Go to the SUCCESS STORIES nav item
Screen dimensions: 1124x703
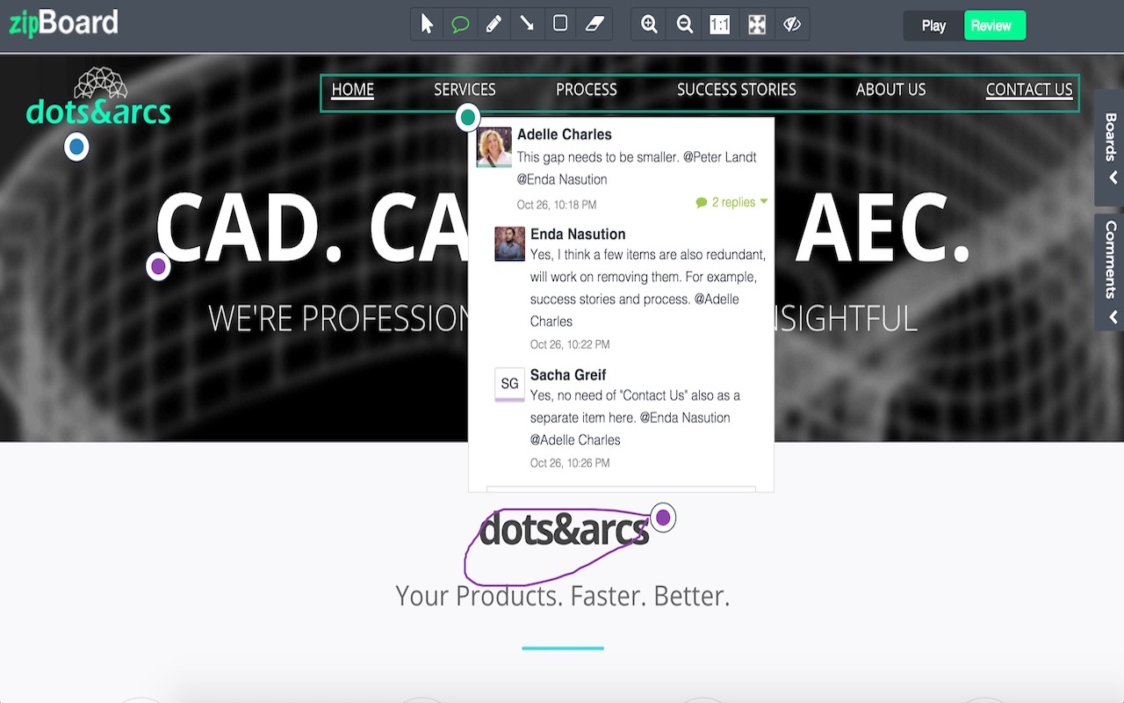736,90
